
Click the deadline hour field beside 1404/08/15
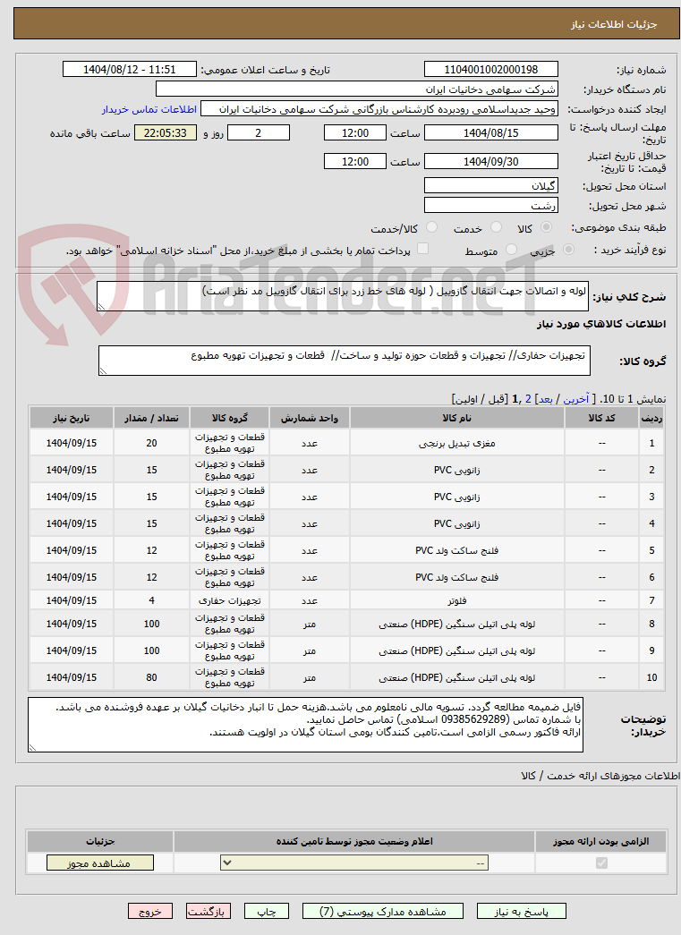(x=354, y=132)
